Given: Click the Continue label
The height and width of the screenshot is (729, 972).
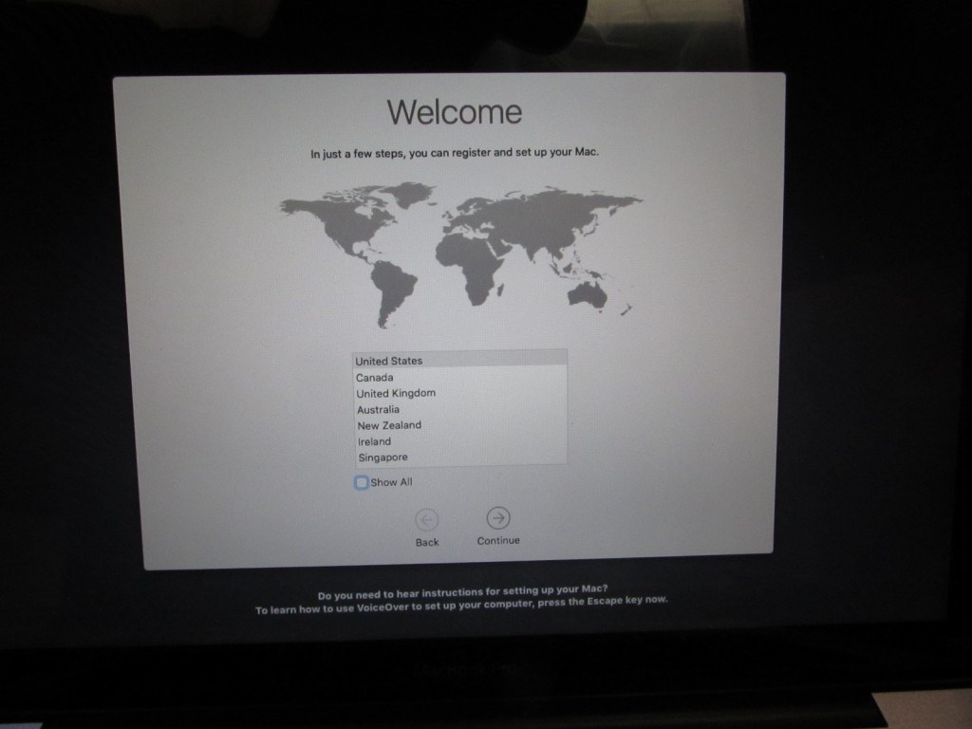Looking at the screenshot, I should click(x=498, y=540).
